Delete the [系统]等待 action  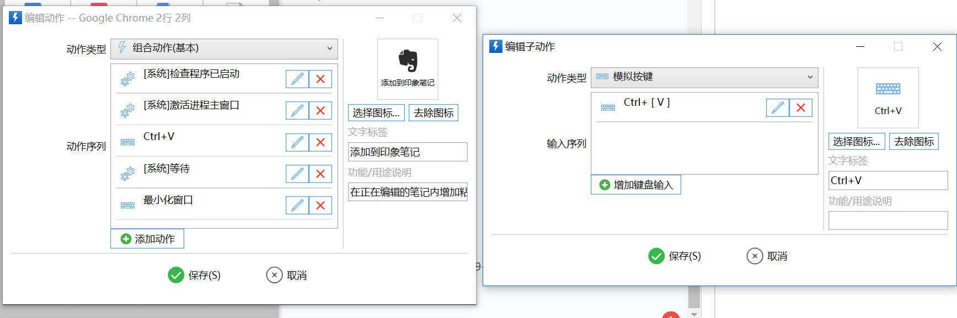pyautogui.click(x=320, y=174)
